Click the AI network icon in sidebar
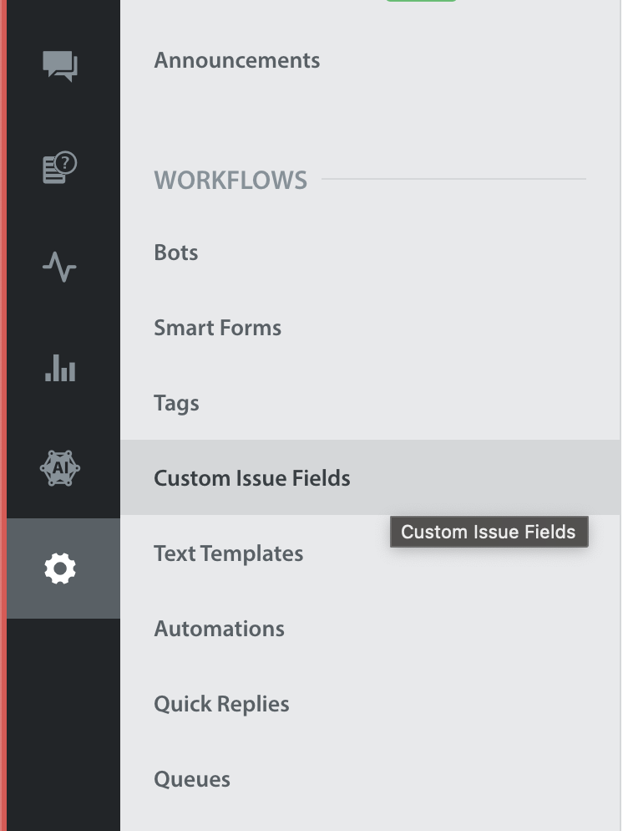This screenshot has width=623, height=831. pyautogui.click(x=60, y=468)
